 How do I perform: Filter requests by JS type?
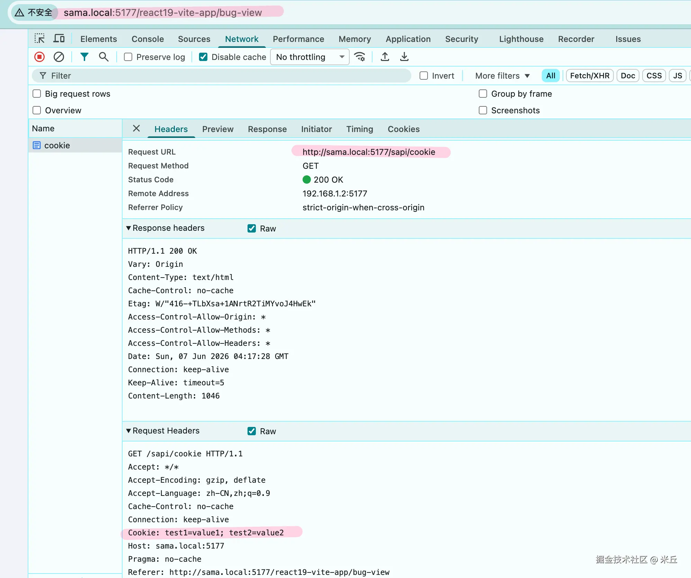click(677, 76)
